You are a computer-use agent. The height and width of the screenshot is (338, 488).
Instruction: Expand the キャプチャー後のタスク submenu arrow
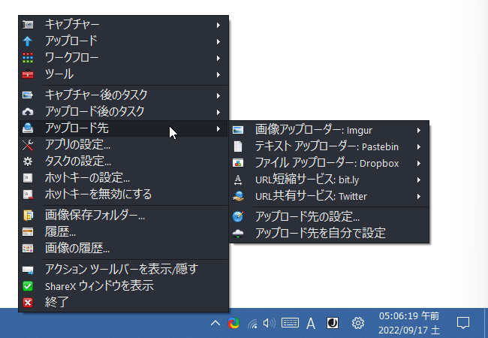point(218,95)
